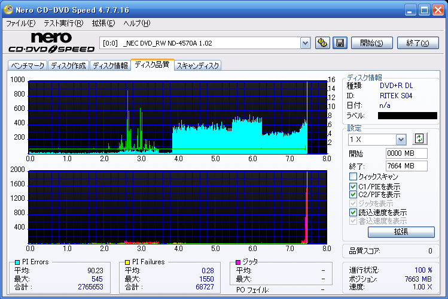Image resolution: width=448 pixels, height=299 pixels.
Task: Click the PI Failures average 0.28
Action: point(208,271)
